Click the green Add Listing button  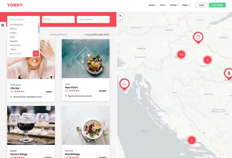[x=217, y=5]
